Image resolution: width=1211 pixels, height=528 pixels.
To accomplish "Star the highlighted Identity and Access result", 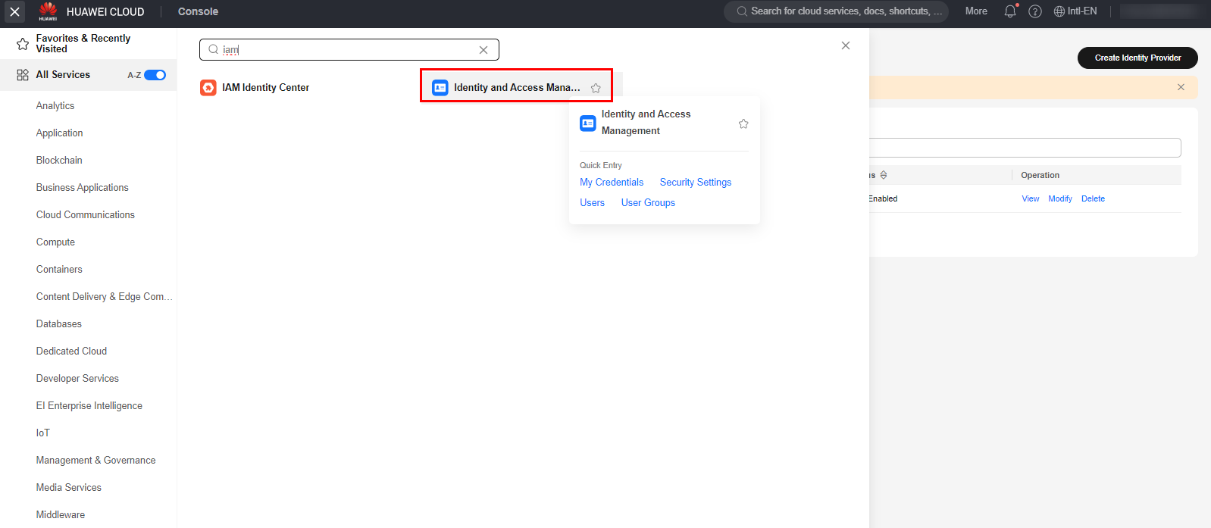I will [x=596, y=88].
